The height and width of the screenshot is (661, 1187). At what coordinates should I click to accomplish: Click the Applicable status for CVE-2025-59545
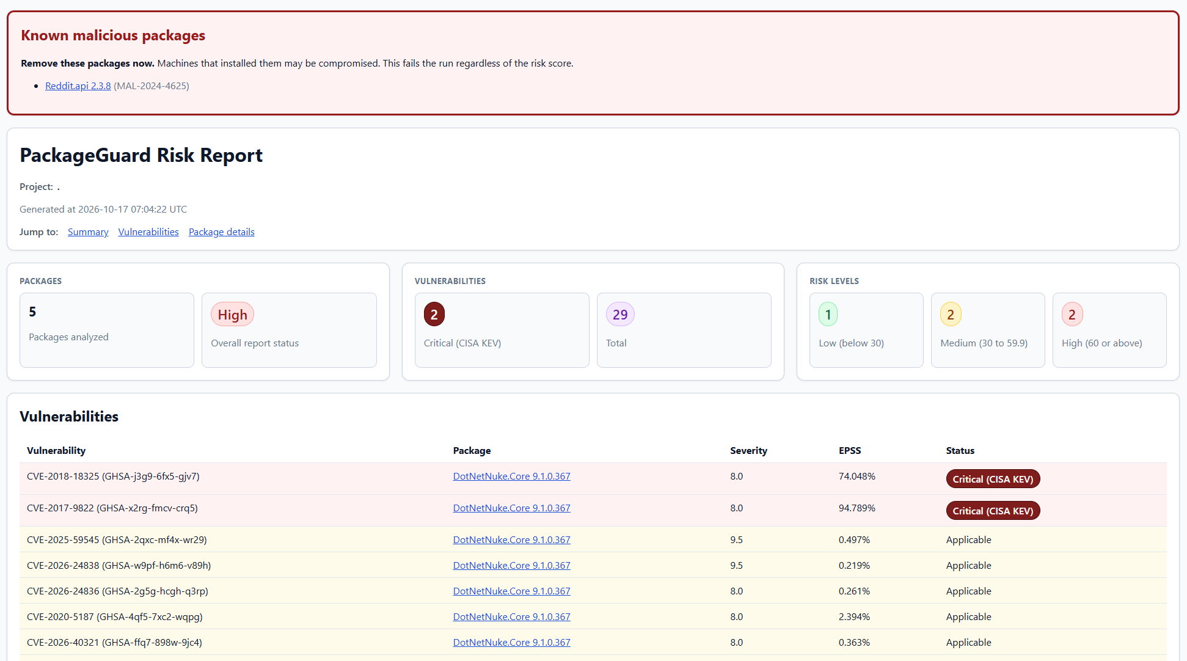tap(969, 540)
